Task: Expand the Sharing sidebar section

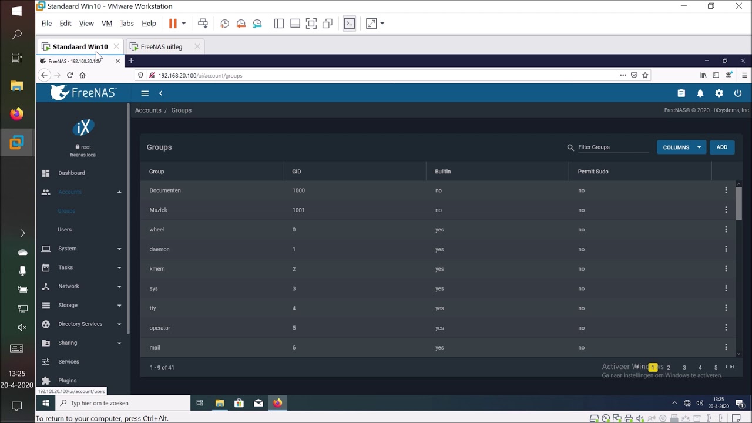Action: click(119, 343)
